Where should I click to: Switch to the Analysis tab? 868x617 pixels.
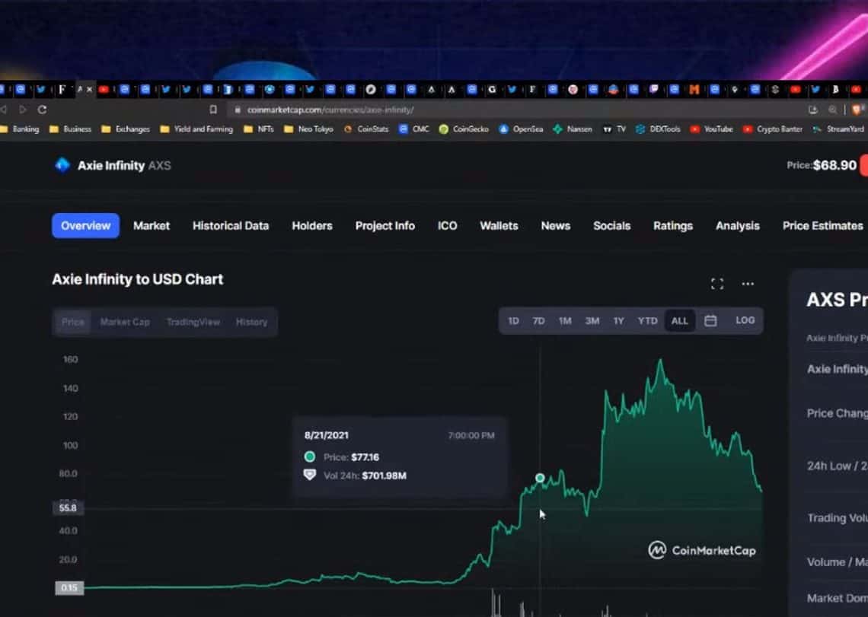click(737, 226)
